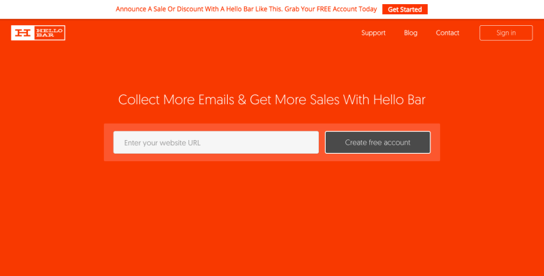This screenshot has height=276, width=544.
Task: Click the Get Started button
Action: tap(405, 10)
